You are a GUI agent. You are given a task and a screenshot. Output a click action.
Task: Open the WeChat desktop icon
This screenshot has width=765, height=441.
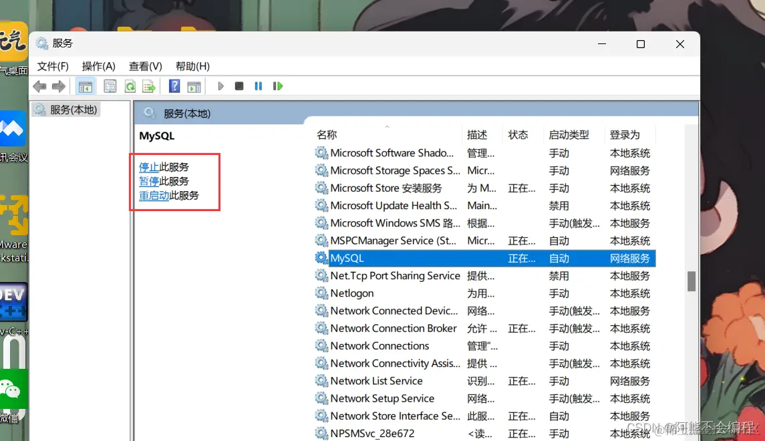coord(13,390)
